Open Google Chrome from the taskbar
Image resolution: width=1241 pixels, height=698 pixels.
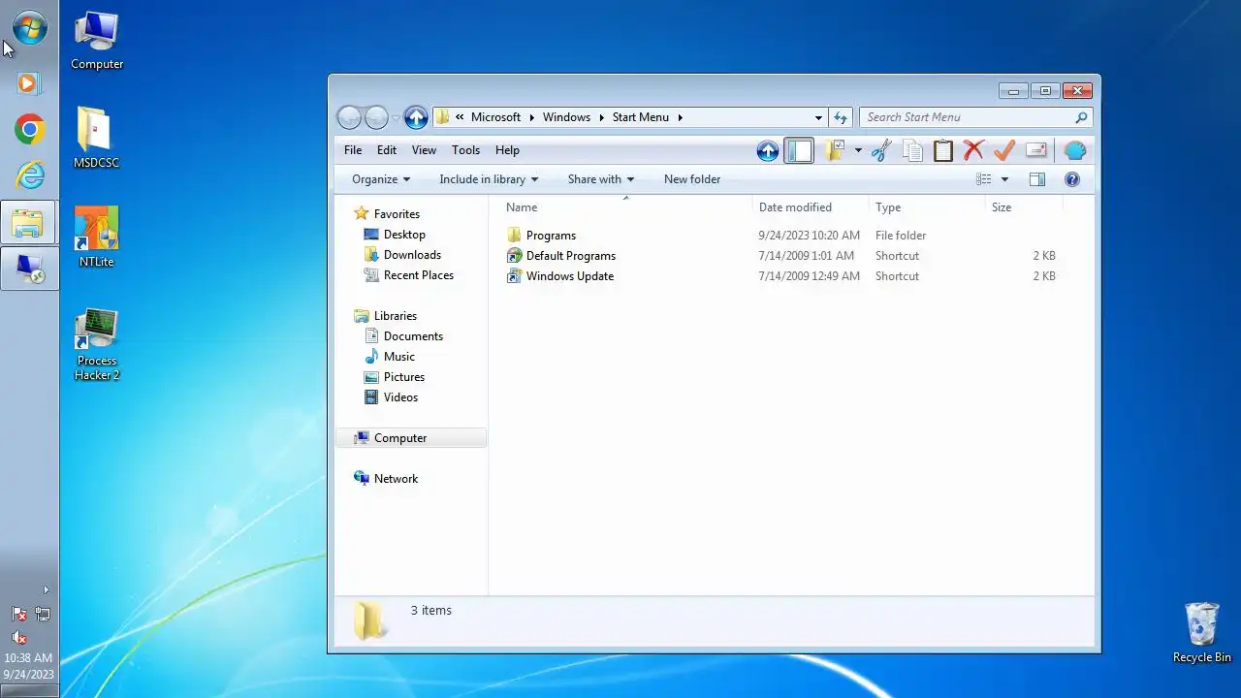coord(29,129)
